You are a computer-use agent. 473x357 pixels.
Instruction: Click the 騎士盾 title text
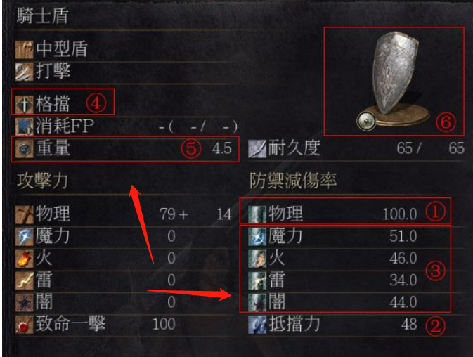pos(43,15)
